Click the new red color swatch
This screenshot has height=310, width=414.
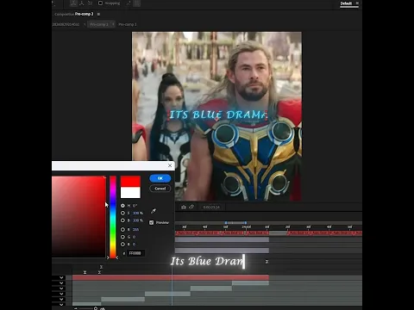click(x=130, y=182)
